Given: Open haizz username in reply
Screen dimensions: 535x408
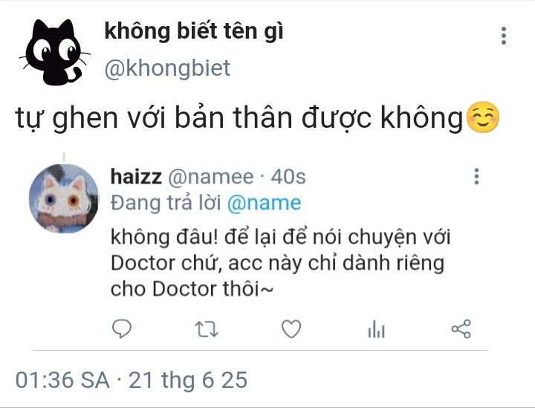Looking at the screenshot, I should coord(136,177).
